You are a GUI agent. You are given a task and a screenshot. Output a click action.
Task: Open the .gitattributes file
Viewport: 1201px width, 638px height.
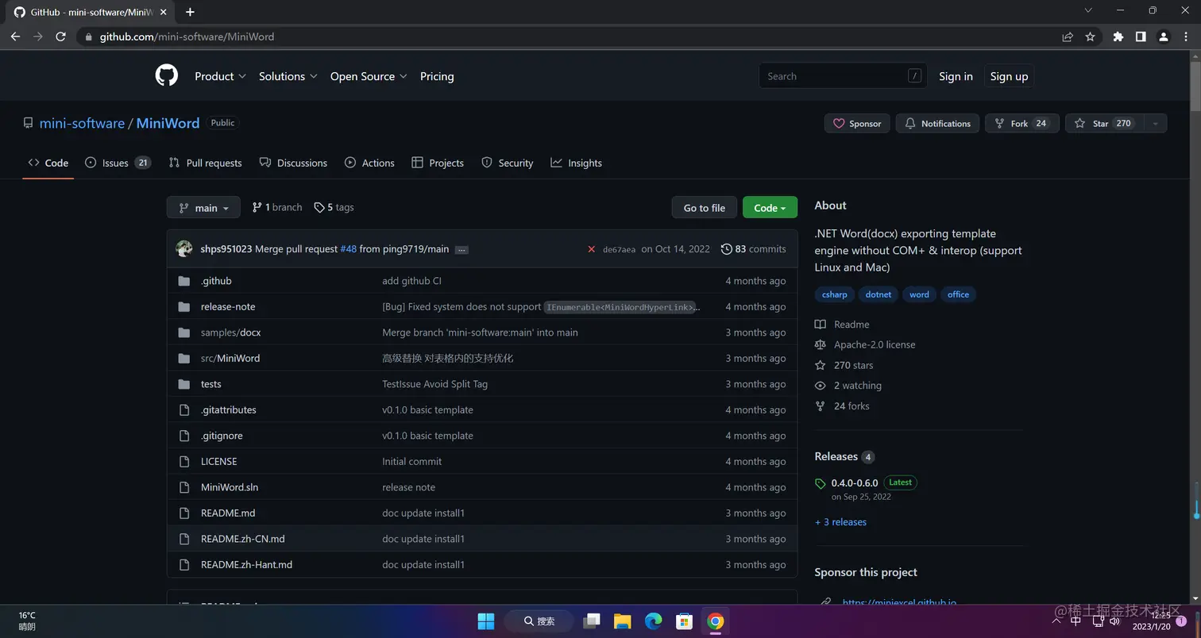pos(228,409)
